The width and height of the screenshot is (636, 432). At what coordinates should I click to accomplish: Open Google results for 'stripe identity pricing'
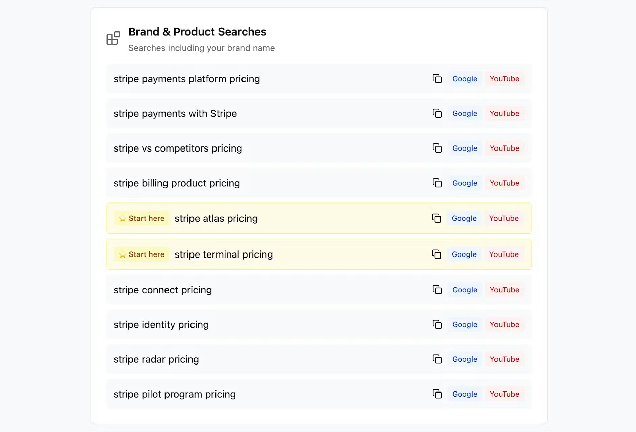[x=464, y=324]
